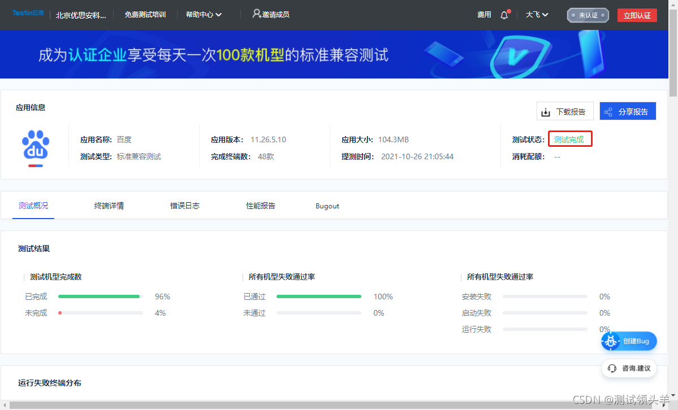Click the Baidu paw app logo

36,147
